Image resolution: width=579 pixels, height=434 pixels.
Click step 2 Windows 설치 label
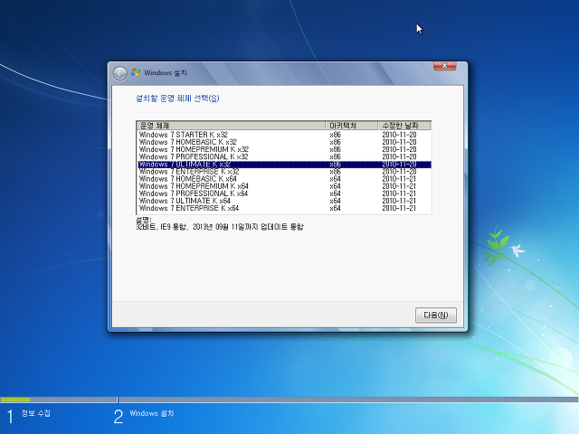coord(152,413)
